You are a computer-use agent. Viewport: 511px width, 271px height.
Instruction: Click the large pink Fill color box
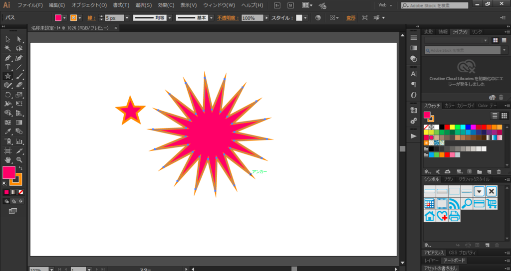(9, 173)
